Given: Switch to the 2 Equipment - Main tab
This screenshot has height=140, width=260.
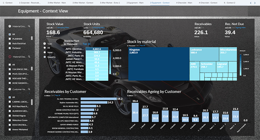Looking at the screenshot, I should [135, 3].
